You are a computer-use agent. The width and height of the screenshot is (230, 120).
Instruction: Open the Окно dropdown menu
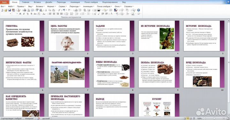118,6
